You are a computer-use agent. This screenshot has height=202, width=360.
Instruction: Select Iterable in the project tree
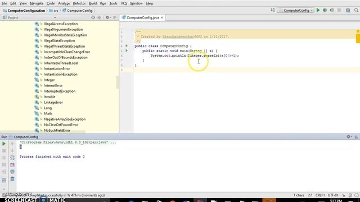pos(49,97)
